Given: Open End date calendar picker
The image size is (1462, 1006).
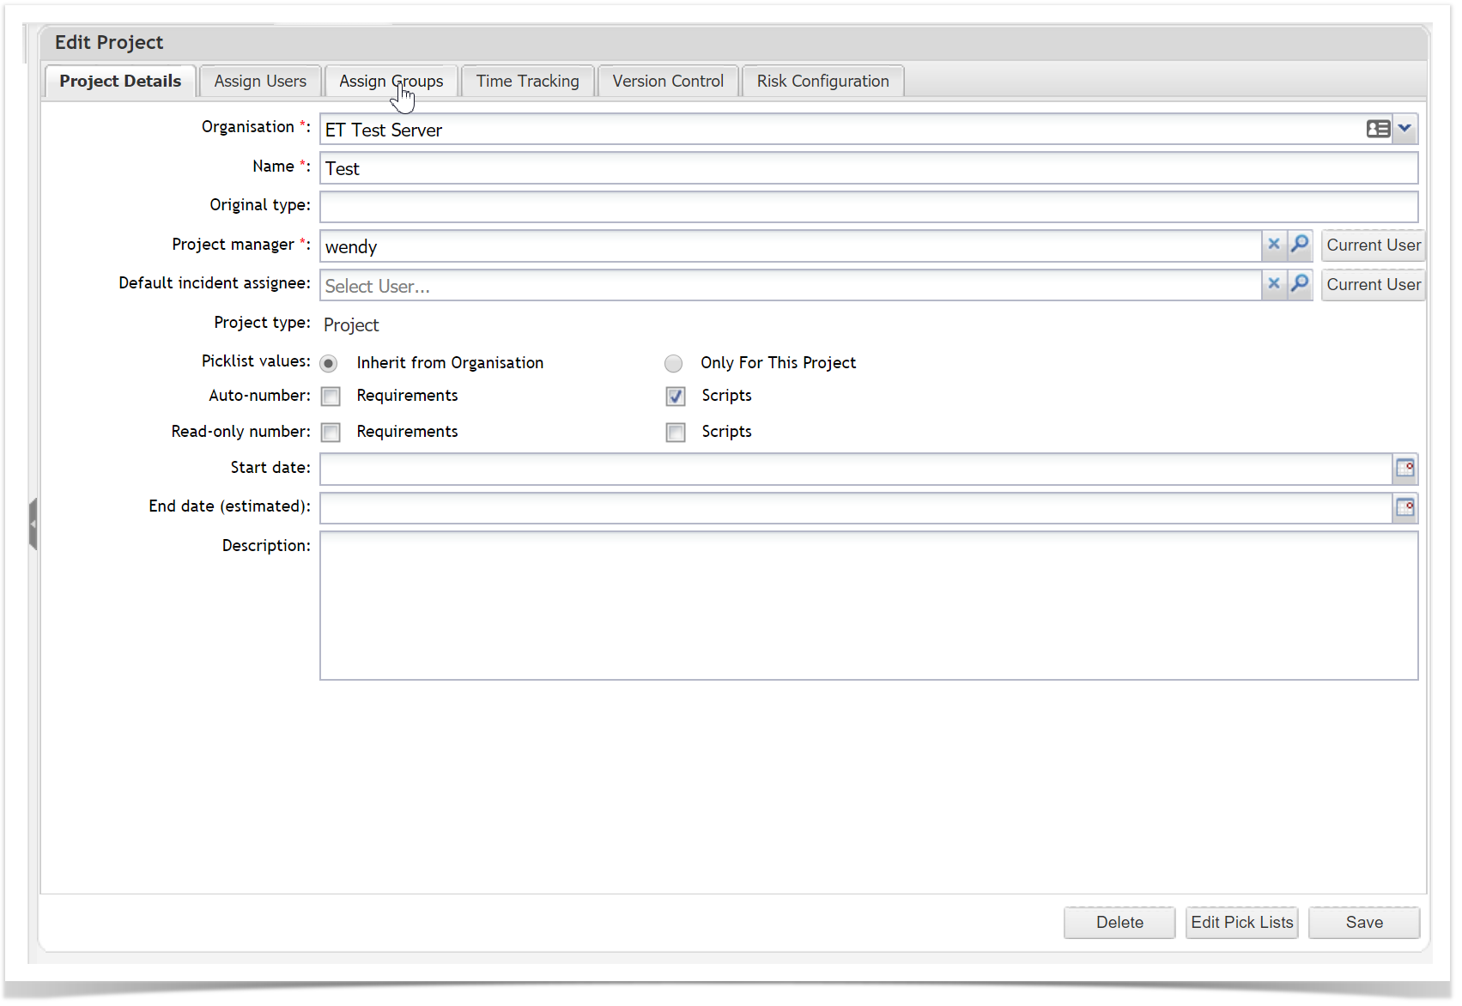Looking at the screenshot, I should pos(1404,507).
